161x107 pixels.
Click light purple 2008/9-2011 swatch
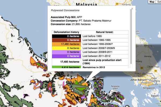66,52
